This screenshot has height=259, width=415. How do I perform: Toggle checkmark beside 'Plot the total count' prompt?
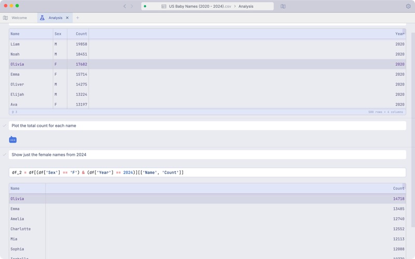pyautogui.click(x=4, y=125)
